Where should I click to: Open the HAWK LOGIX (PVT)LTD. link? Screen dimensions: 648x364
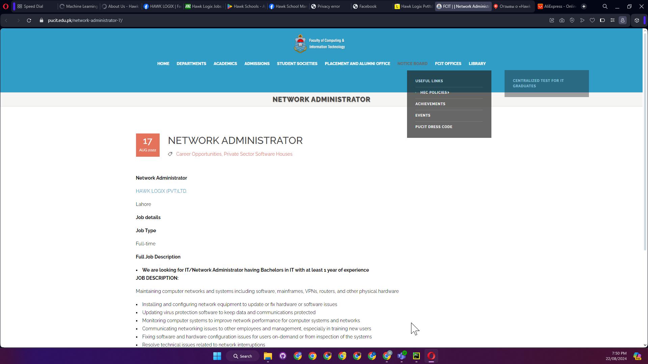pos(161,191)
